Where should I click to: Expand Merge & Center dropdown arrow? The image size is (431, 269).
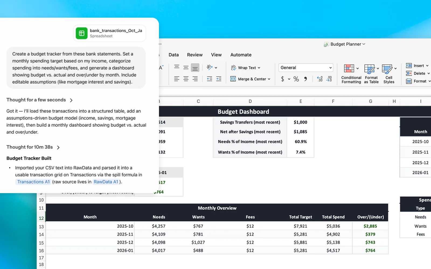click(269, 79)
